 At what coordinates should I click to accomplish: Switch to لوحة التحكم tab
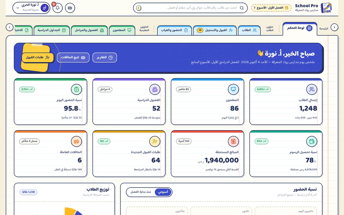click(300, 28)
